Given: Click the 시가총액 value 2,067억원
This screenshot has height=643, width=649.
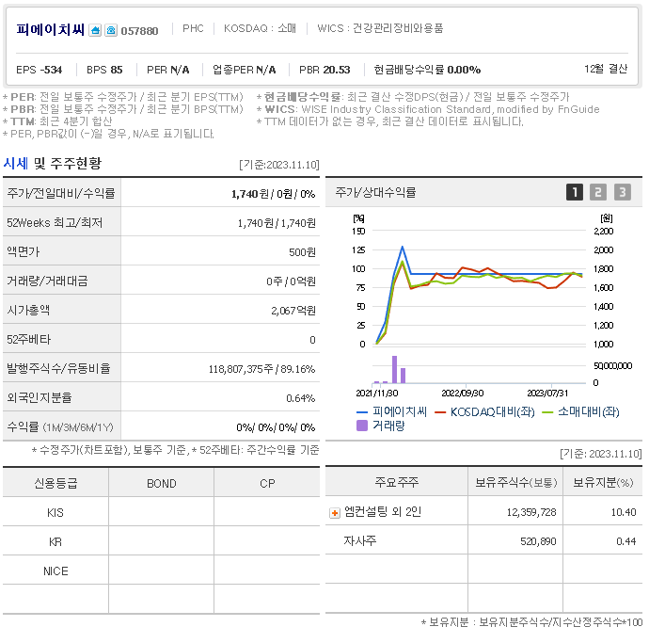Looking at the screenshot, I should [293, 311].
